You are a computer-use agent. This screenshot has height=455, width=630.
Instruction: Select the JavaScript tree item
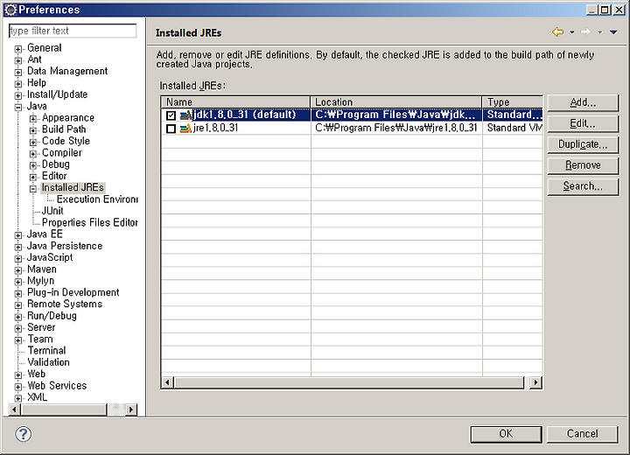click(50, 257)
